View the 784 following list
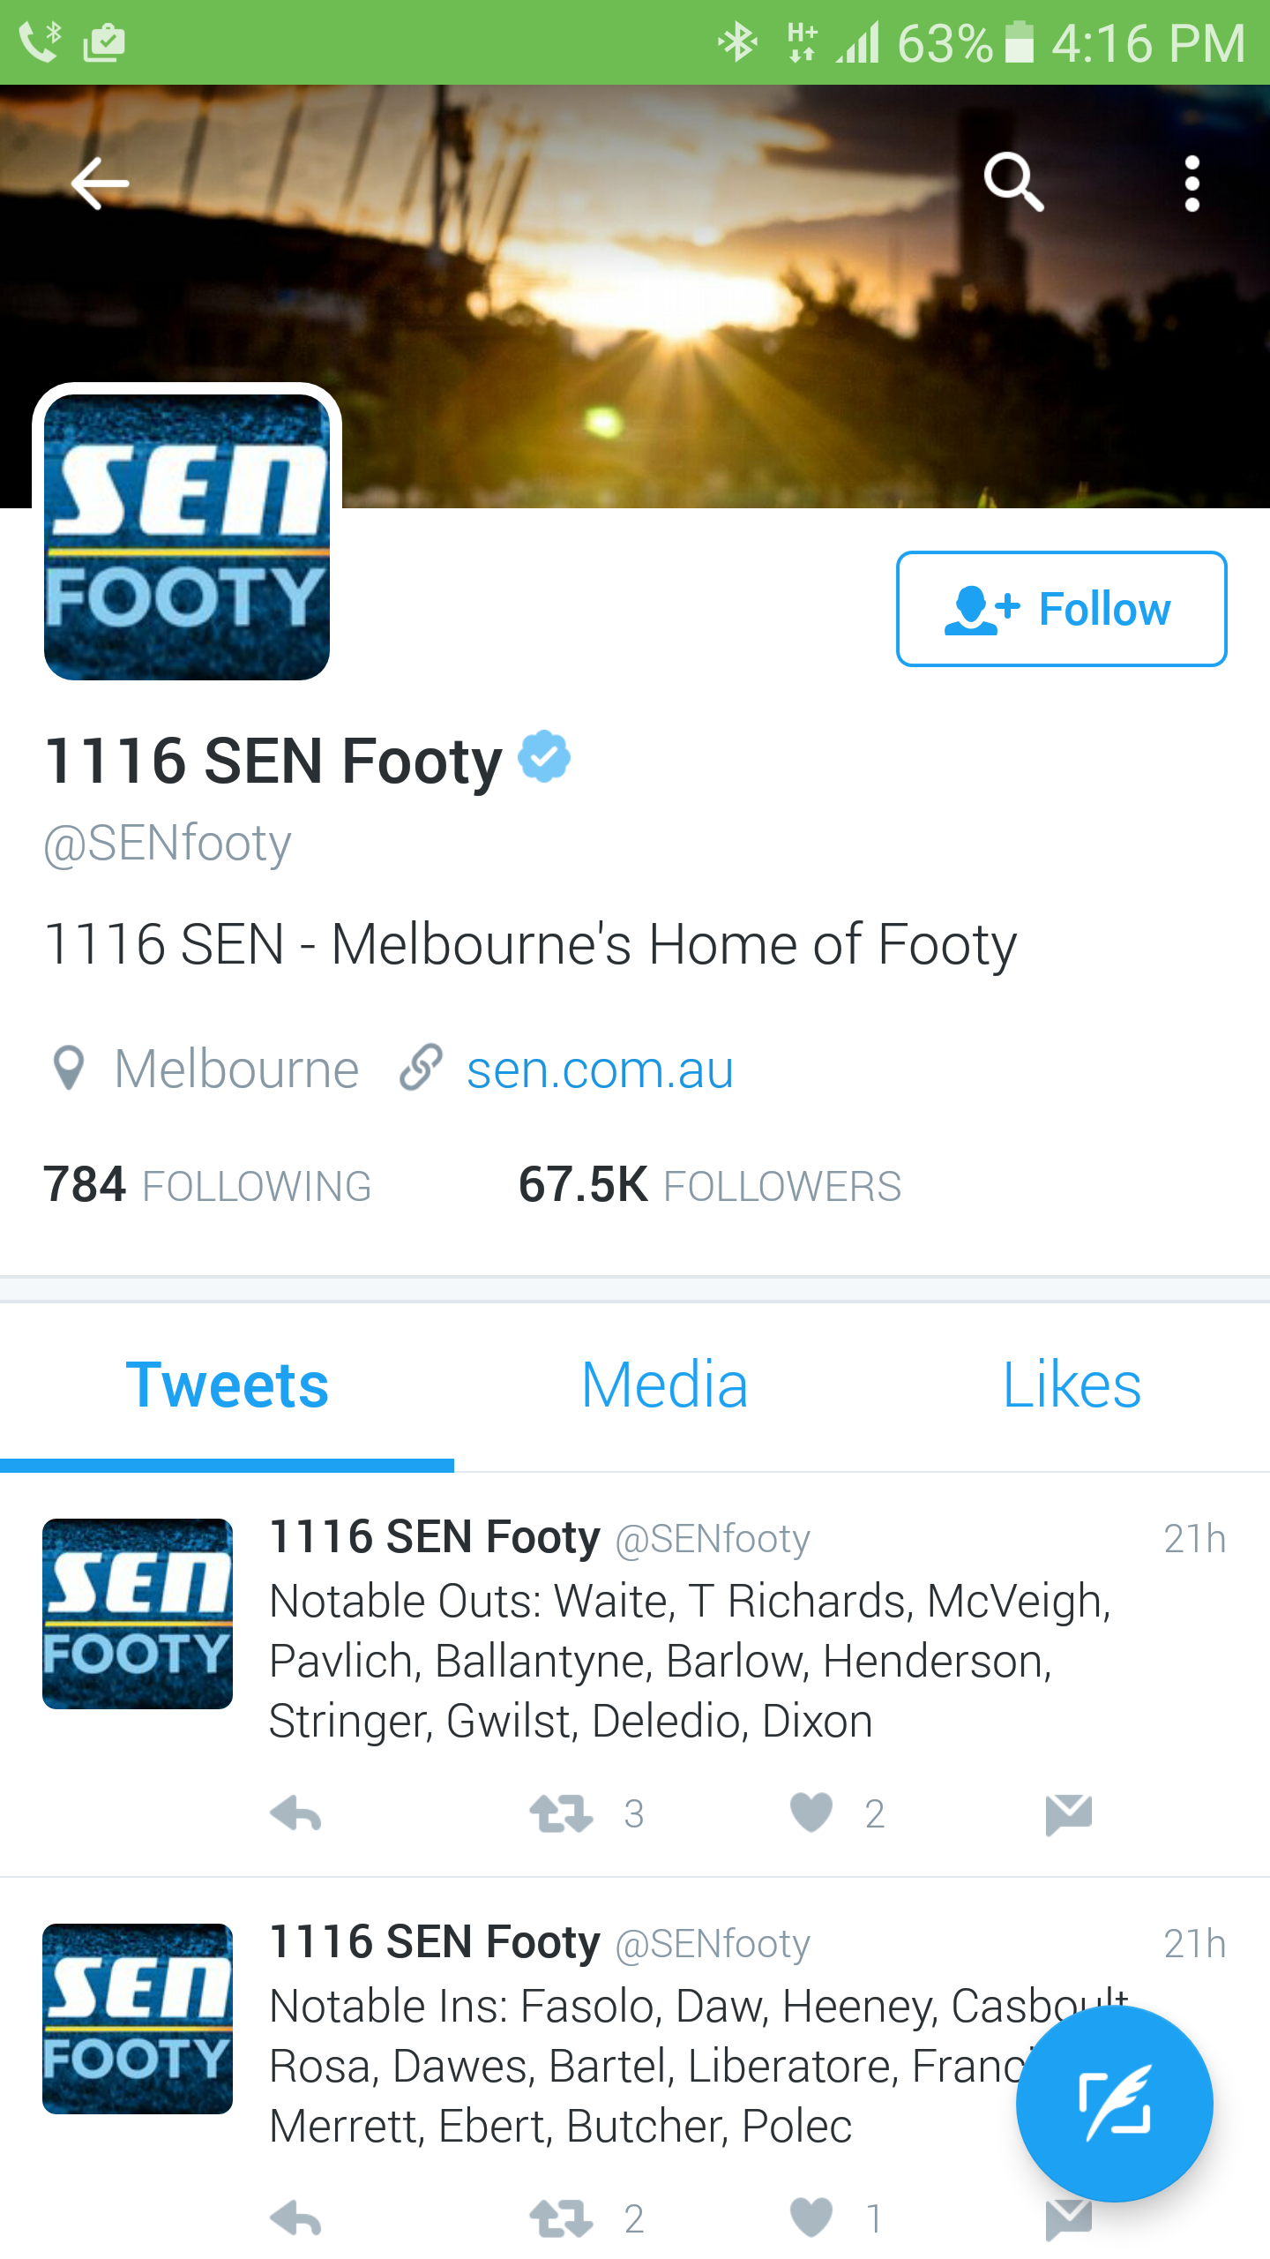 click(208, 1185)
